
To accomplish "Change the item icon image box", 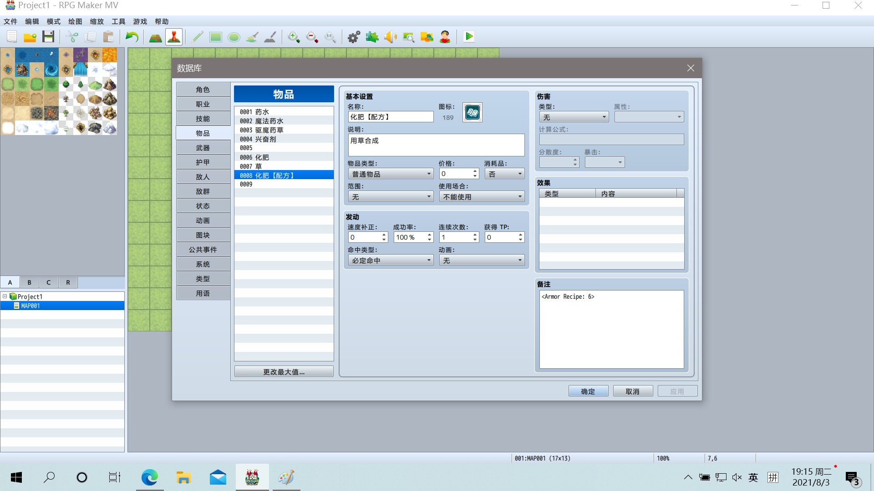I will (x=472, y=112).
